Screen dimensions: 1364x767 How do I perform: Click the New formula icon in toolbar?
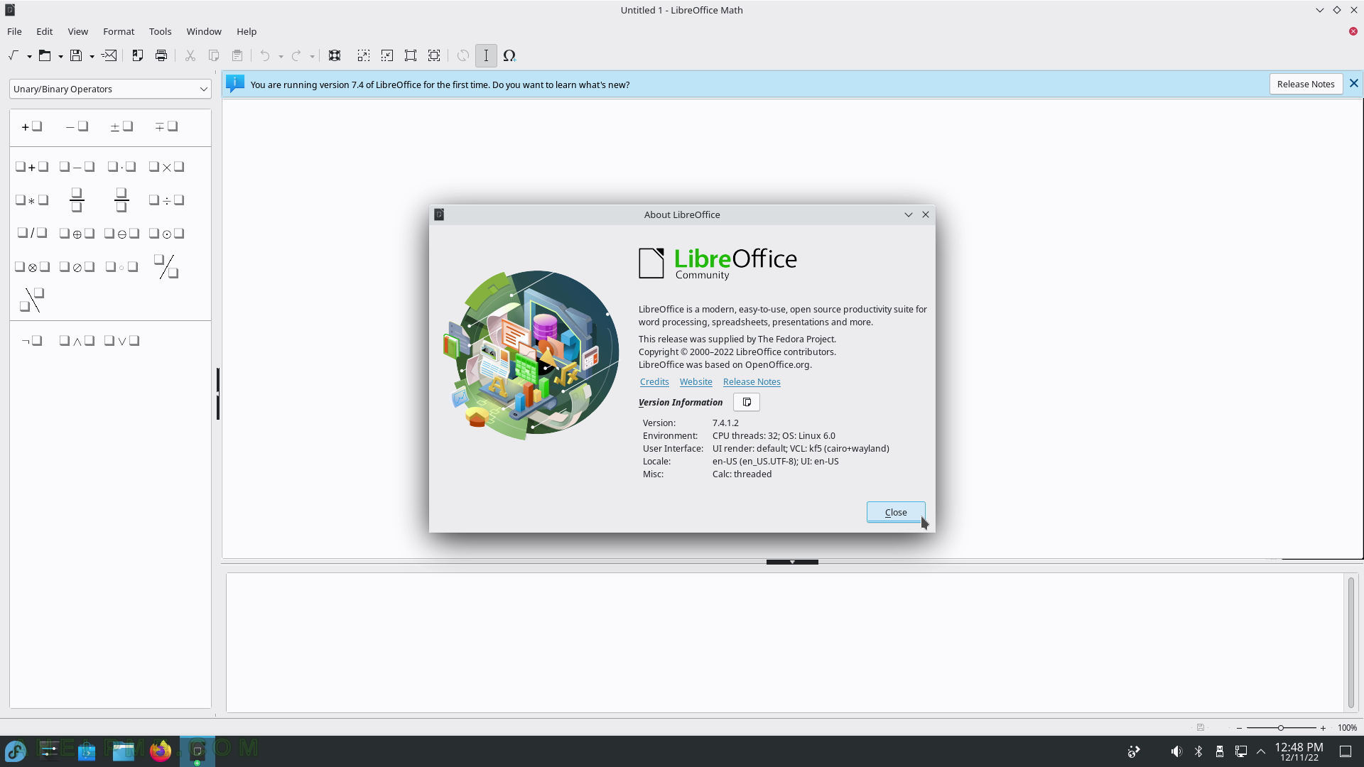(13, 55)
